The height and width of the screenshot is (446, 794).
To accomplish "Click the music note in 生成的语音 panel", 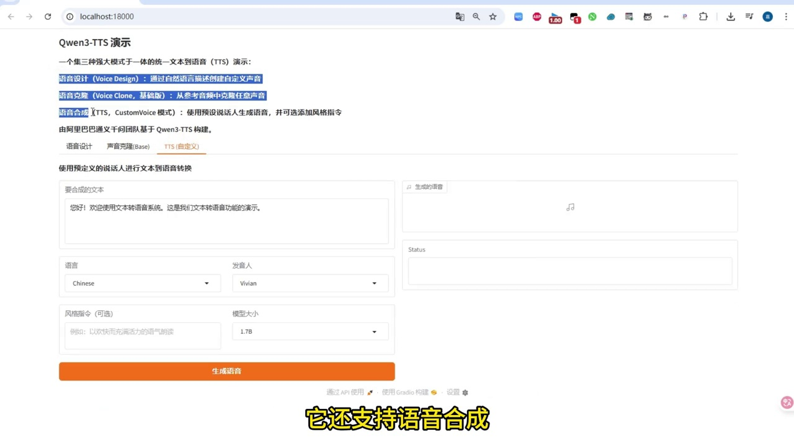I will [570, 208].
